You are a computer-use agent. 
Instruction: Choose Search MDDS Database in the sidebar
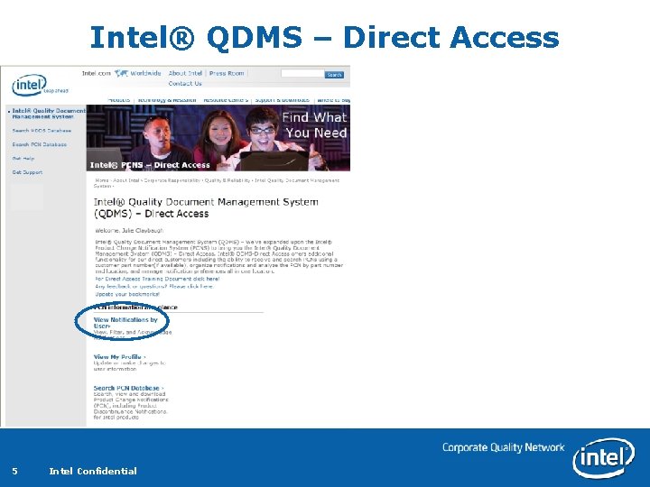pyautogui.click(x=42, y=131)
